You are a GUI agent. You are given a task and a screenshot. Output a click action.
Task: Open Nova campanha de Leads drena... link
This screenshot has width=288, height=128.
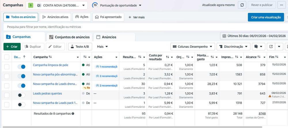(55, 84)
